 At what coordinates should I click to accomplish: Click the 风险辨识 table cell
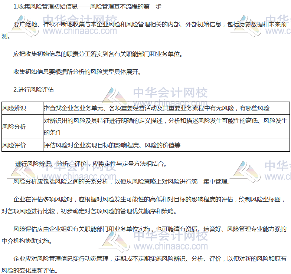pyautogui.click(x=22, y=108)
